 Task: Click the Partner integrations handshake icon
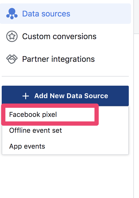click(x=12, y=59)
